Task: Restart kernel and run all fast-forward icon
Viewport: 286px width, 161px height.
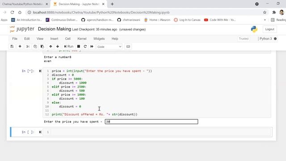Action: pyautogui.click(x=92, y=47)
